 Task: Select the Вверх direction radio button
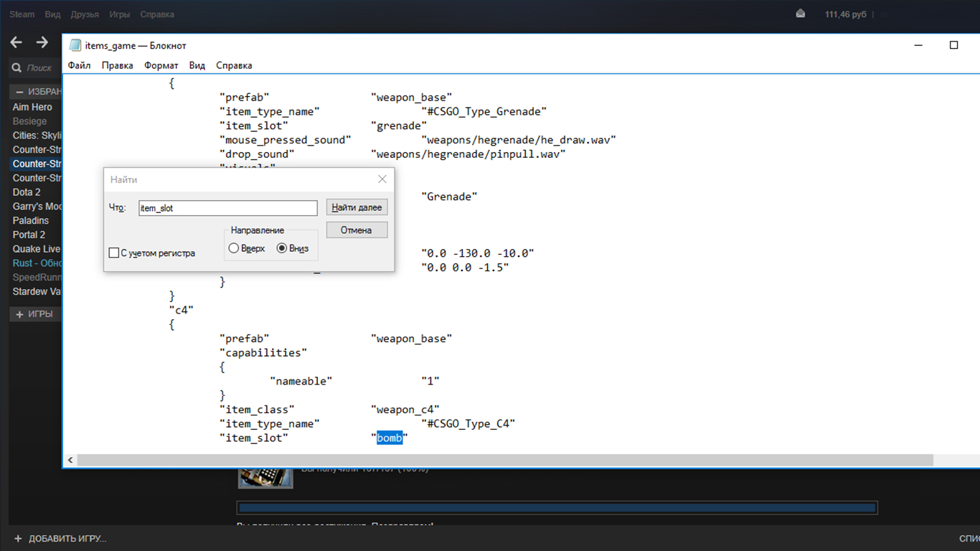234,248
